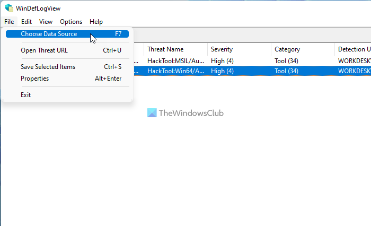Click High (4) severity in MSIL row
The width and height of the screenshot is (371, 226).
click(x=222, y=61)
